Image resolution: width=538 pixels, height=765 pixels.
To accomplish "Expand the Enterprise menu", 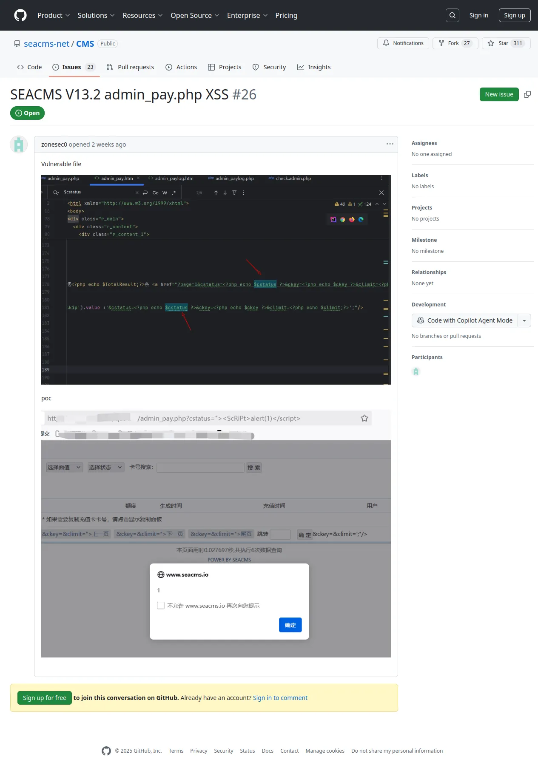I will [x=247, y=15].
